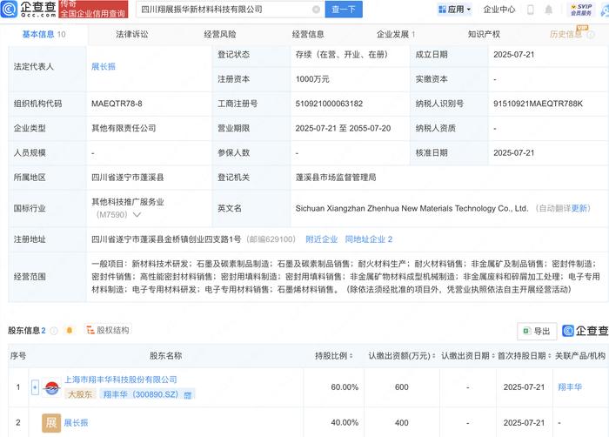Switch to the 经营风险 tab
Screen dimensions: 609x437
220,34
